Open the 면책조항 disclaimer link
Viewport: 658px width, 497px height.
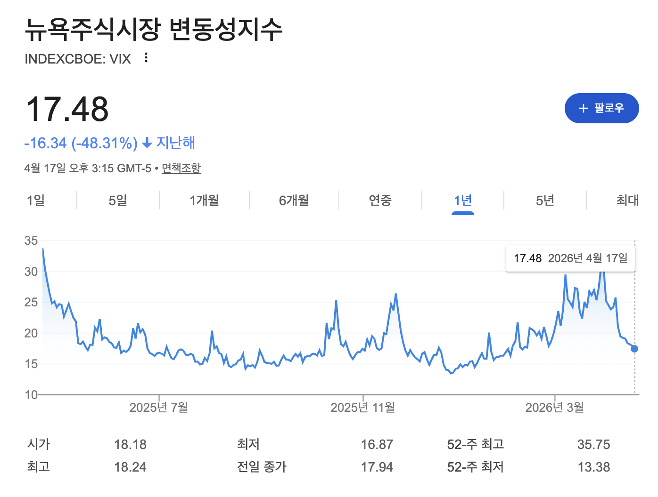pyautogui.click(x=181, y=168)
